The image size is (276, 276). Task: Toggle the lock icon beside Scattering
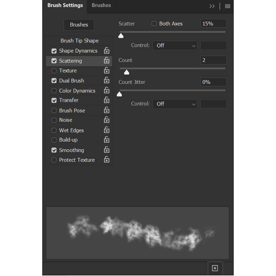click(107, 60)
